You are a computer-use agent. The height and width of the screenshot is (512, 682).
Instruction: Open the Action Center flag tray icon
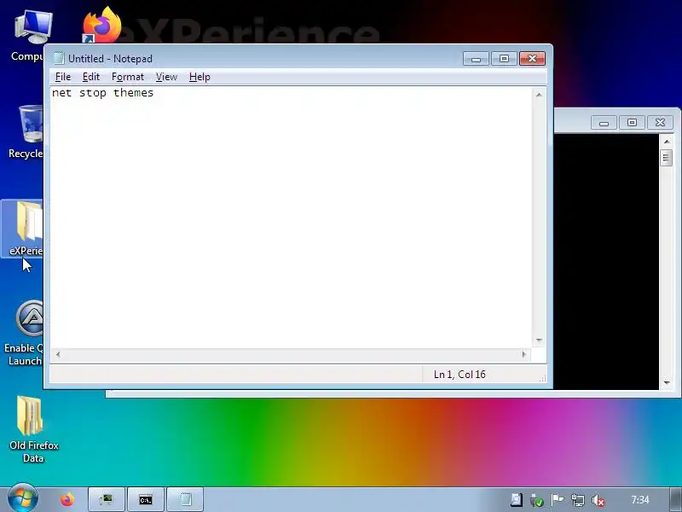558,500
